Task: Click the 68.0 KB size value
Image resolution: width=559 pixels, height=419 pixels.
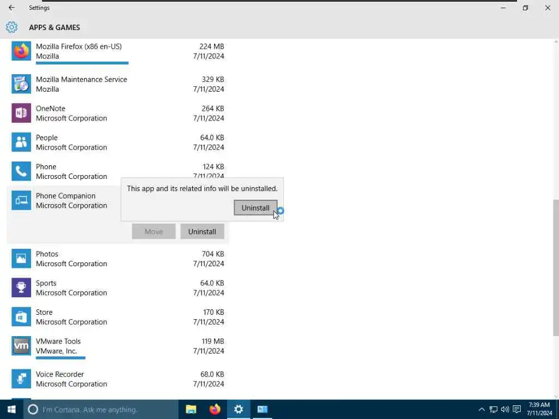Action: (212, 374)
